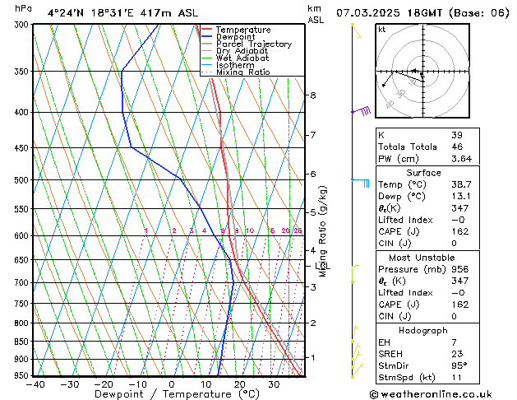Screen dimensions: 517x400
Task: Click the gray Parcel Trajectory legend marker
Action: coord(208,44)
